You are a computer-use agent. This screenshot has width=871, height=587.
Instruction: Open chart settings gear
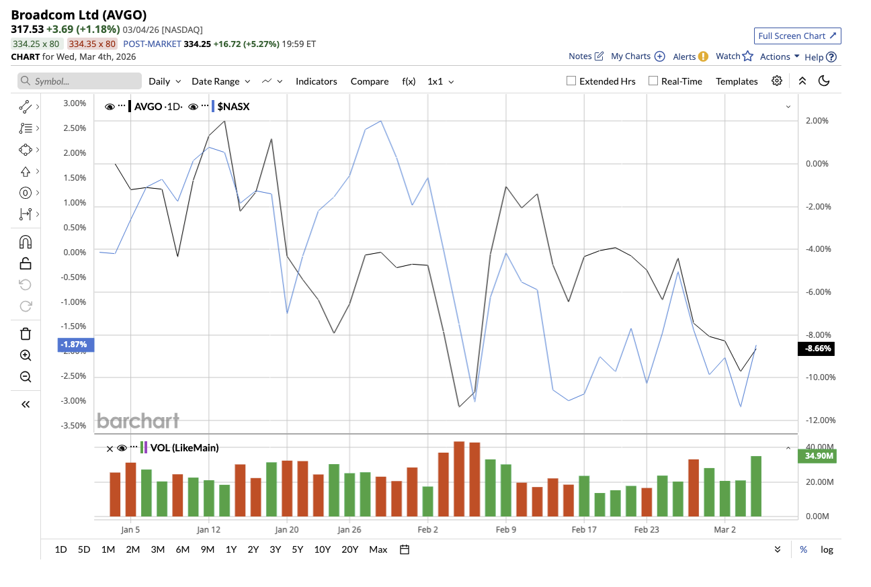coord(777,81)
